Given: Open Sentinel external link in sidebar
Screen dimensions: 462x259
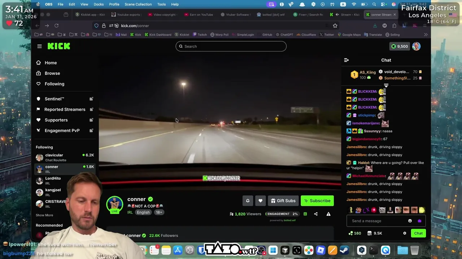Looking at the screenshot, I should [65, 99].
